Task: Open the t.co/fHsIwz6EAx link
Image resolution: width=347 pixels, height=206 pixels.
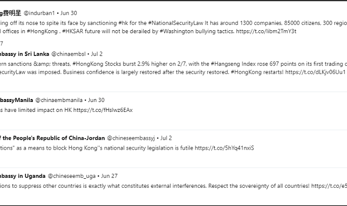Action: click(x=103, y=110)
